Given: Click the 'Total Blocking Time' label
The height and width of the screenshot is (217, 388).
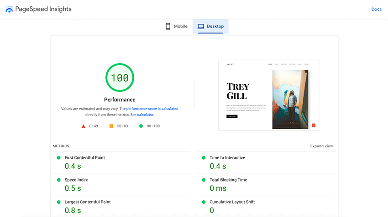Looking at the screenshot, I should click(x=228, y=180).
